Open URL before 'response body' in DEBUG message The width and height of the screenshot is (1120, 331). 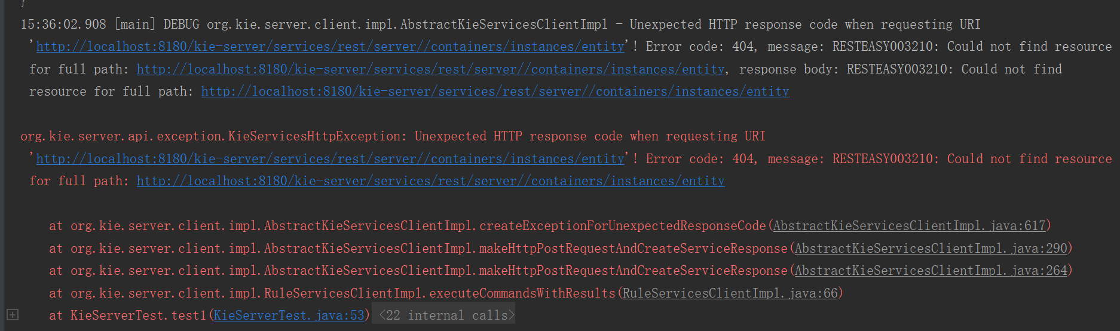[431, 69]
